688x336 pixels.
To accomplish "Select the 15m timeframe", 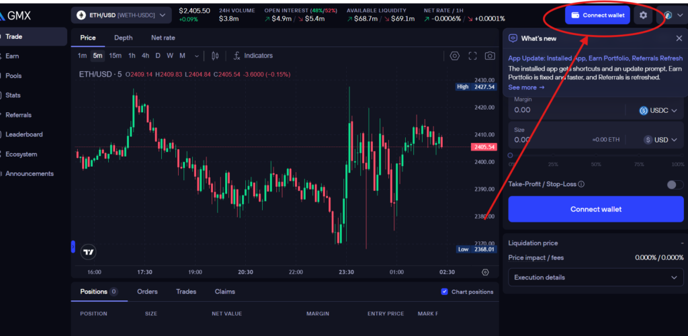I will pos(115,56).
